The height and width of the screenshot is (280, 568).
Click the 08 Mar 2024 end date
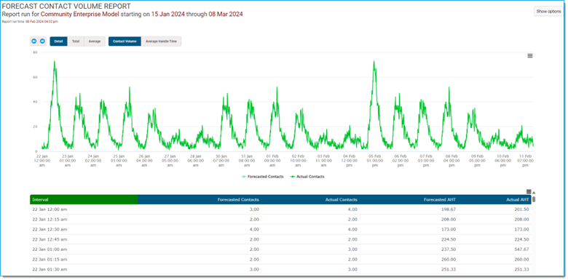226,14
